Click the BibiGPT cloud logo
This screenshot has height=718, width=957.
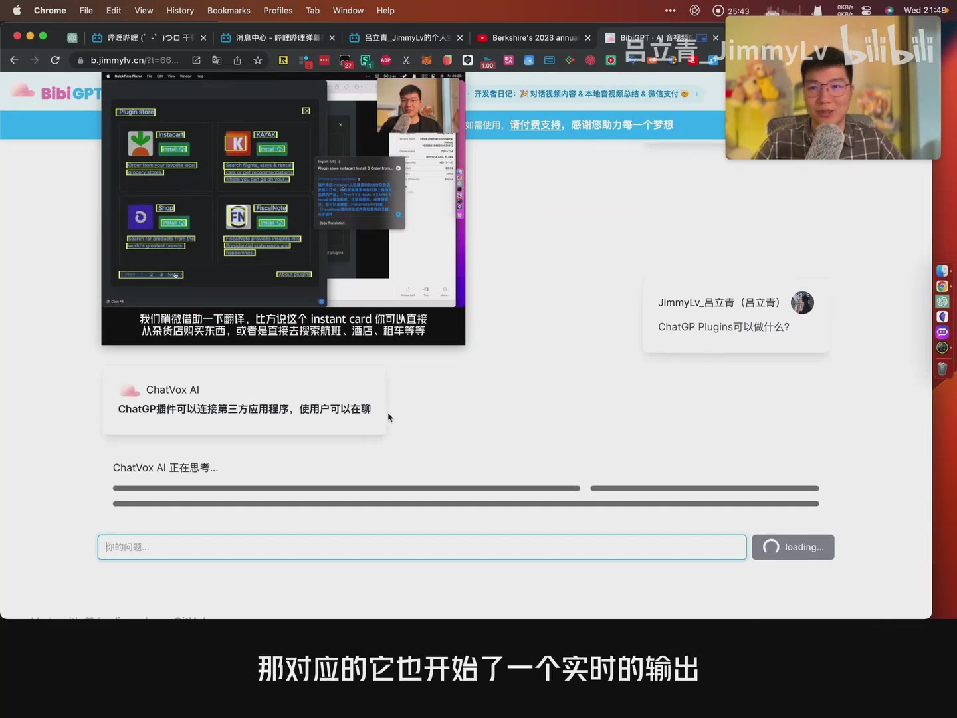[x=22, y=92]
